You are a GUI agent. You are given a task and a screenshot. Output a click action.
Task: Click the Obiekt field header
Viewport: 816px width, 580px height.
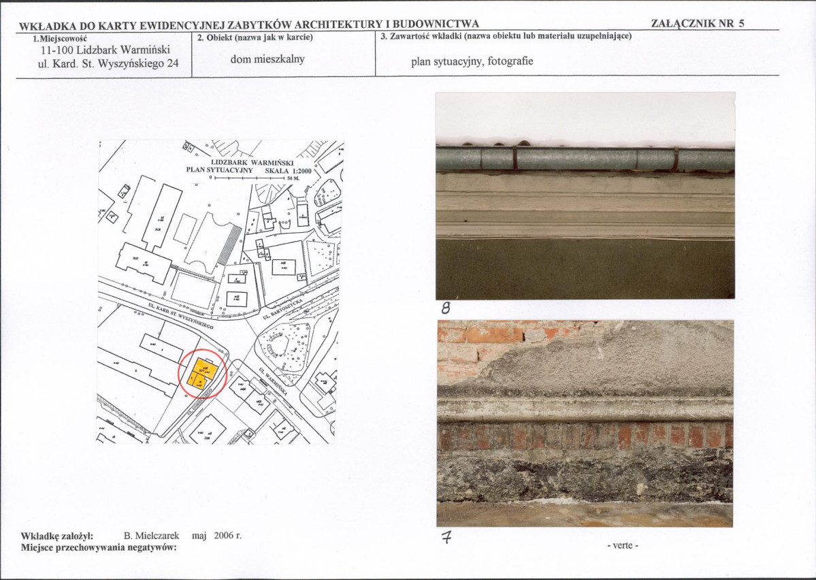click(x=255, y=37)
